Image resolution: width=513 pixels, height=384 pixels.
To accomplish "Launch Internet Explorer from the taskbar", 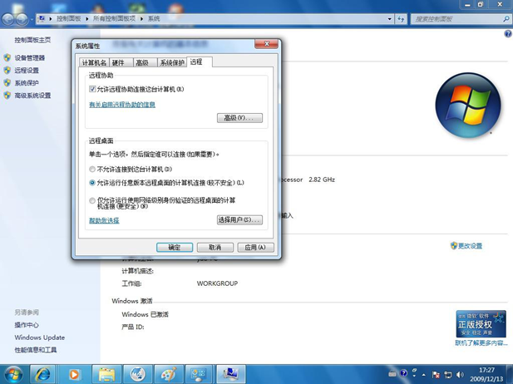I will click(43, 374).
